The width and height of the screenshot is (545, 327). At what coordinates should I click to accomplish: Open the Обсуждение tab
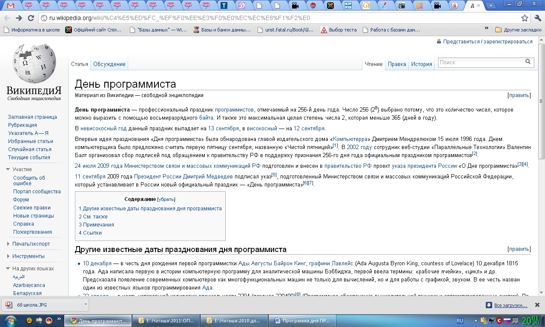tap(109, 64)
